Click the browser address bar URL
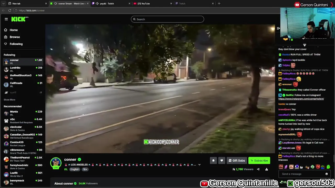The width and height of the screenshot is (335, 188). [32, 10]
